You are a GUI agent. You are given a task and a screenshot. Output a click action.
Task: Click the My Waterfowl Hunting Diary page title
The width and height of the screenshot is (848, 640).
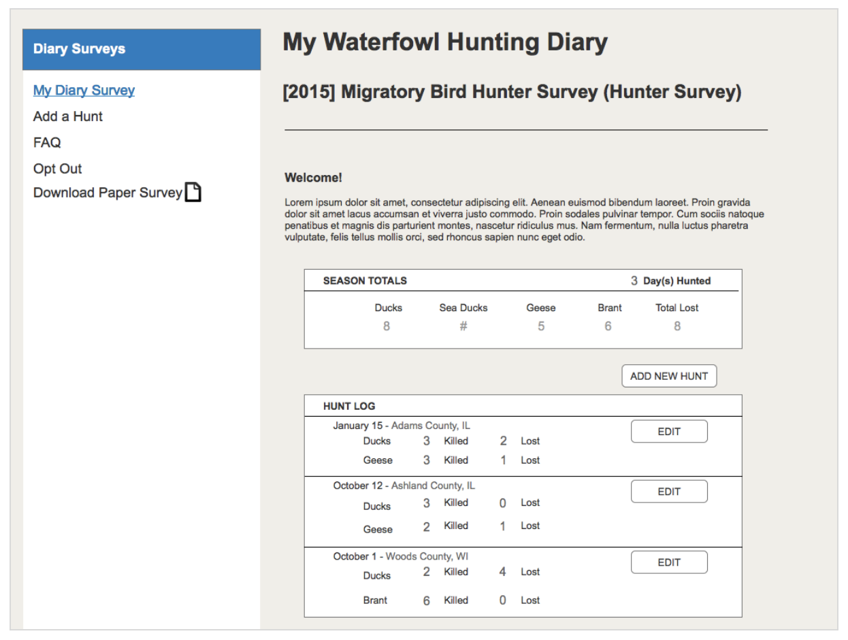[x=445, y=42]
